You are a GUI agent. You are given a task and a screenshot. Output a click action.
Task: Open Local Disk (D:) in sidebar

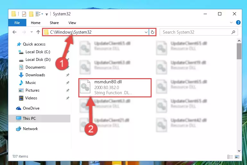(38, 60)
